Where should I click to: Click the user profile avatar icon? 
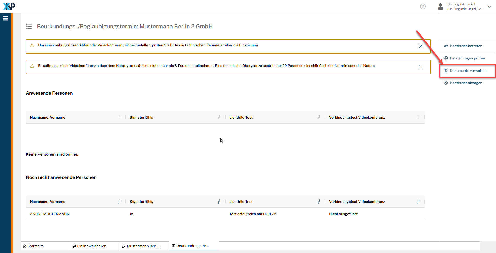(441, 6)
